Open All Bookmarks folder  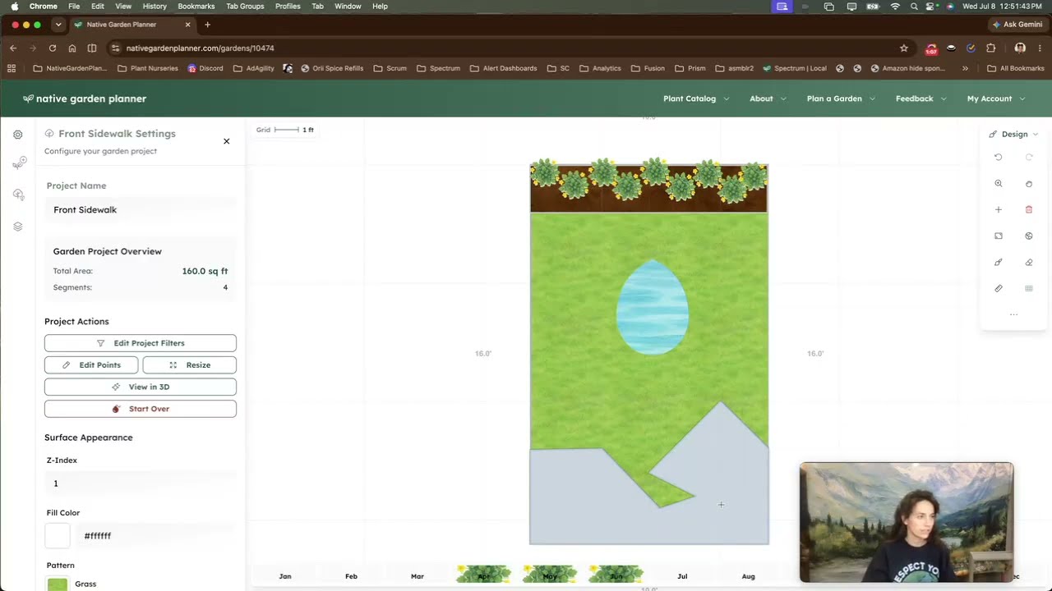point(1016,68)
